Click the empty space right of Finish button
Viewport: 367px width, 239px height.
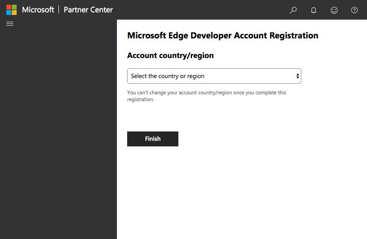tap(256, 139)
